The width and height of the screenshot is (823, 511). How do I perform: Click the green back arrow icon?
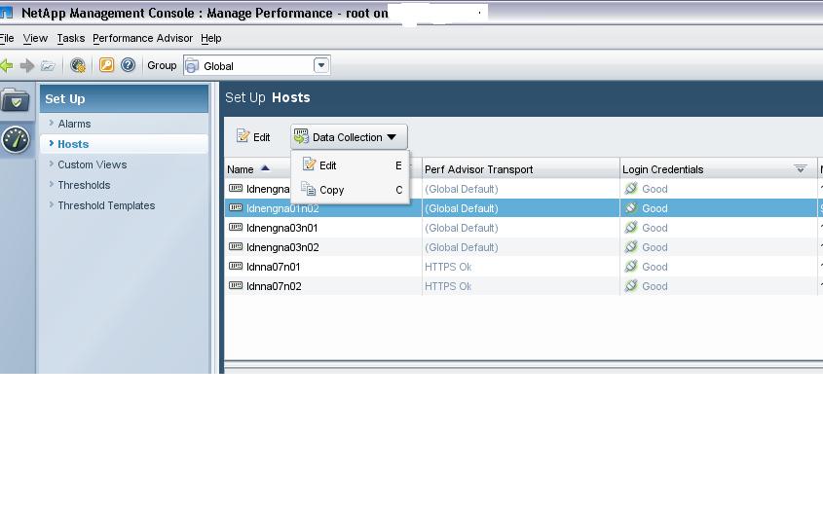tap(6, 65)
